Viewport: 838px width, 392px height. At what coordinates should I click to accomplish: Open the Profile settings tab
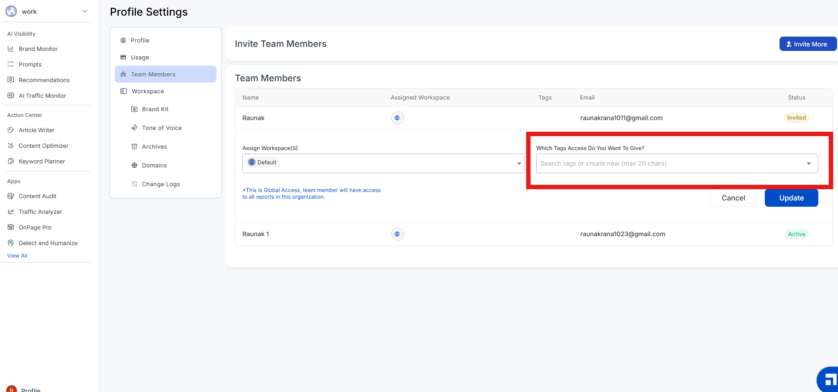(x=140, y=40)
